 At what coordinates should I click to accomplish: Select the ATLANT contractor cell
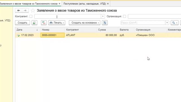click(81, 35)
